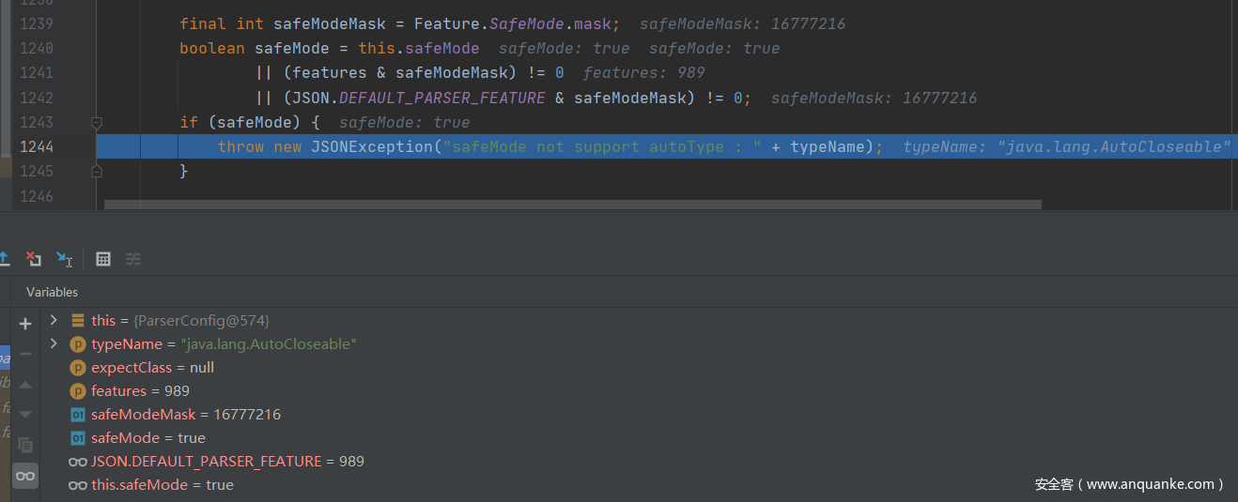Add a new watch with plus icon

tap(25, 324)
